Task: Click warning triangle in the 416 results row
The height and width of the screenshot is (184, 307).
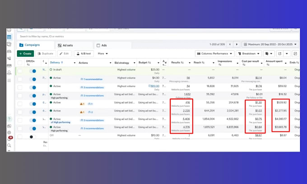Action: 81,104
